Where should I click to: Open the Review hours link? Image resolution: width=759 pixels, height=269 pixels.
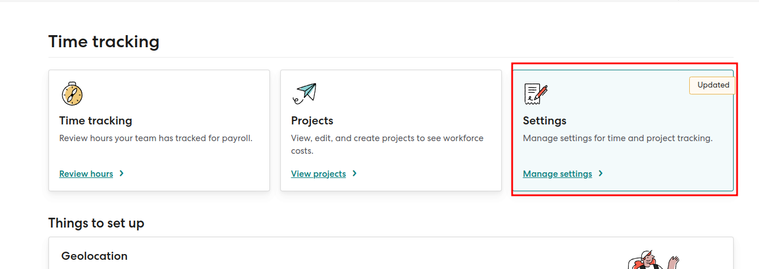tap(86, 174)
